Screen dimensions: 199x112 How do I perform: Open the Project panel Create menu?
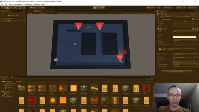(x=4, y=80)
